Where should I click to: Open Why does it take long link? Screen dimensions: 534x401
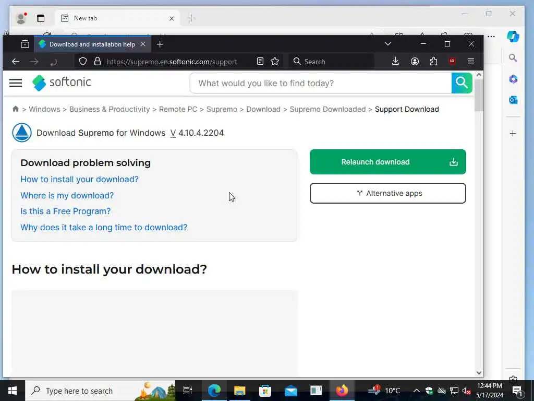pyautogui.click(x=104, y=227)
